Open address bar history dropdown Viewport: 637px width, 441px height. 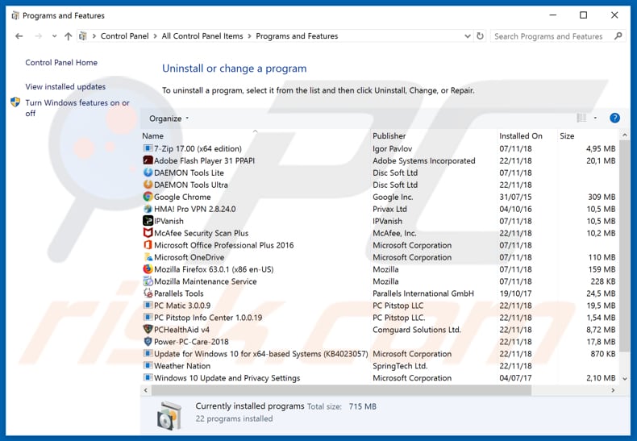click(468, 36)
